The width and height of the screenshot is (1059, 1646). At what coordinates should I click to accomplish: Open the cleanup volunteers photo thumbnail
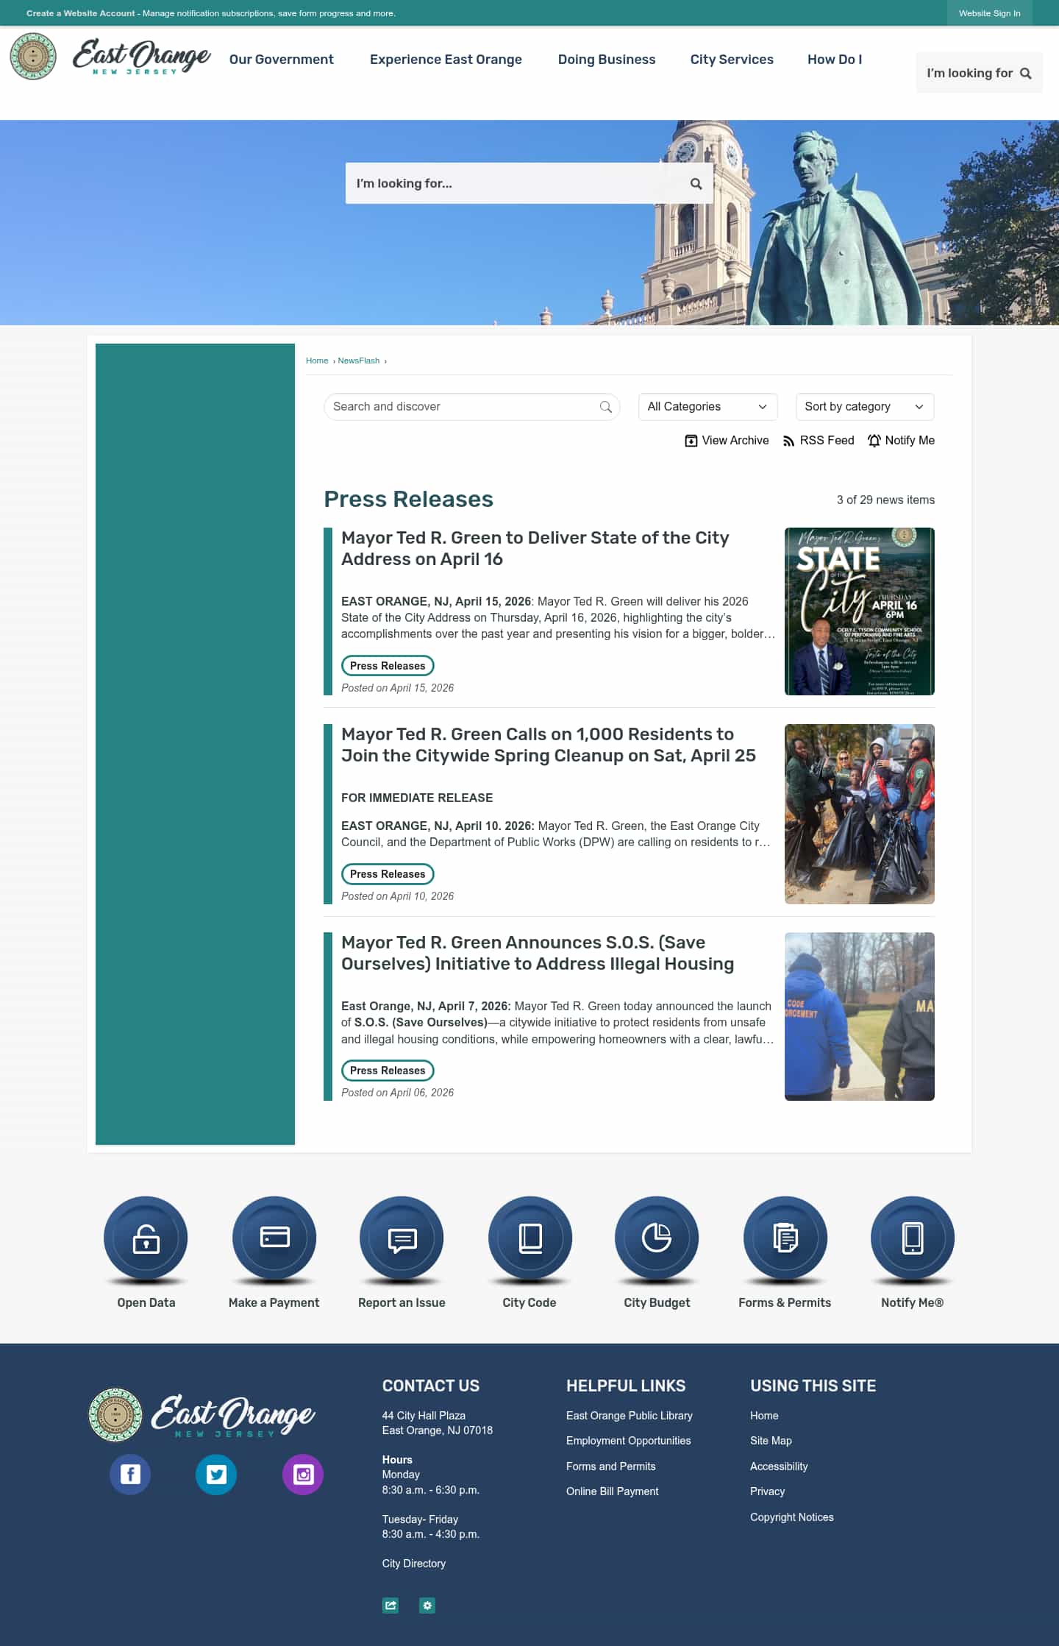[860, 814]
